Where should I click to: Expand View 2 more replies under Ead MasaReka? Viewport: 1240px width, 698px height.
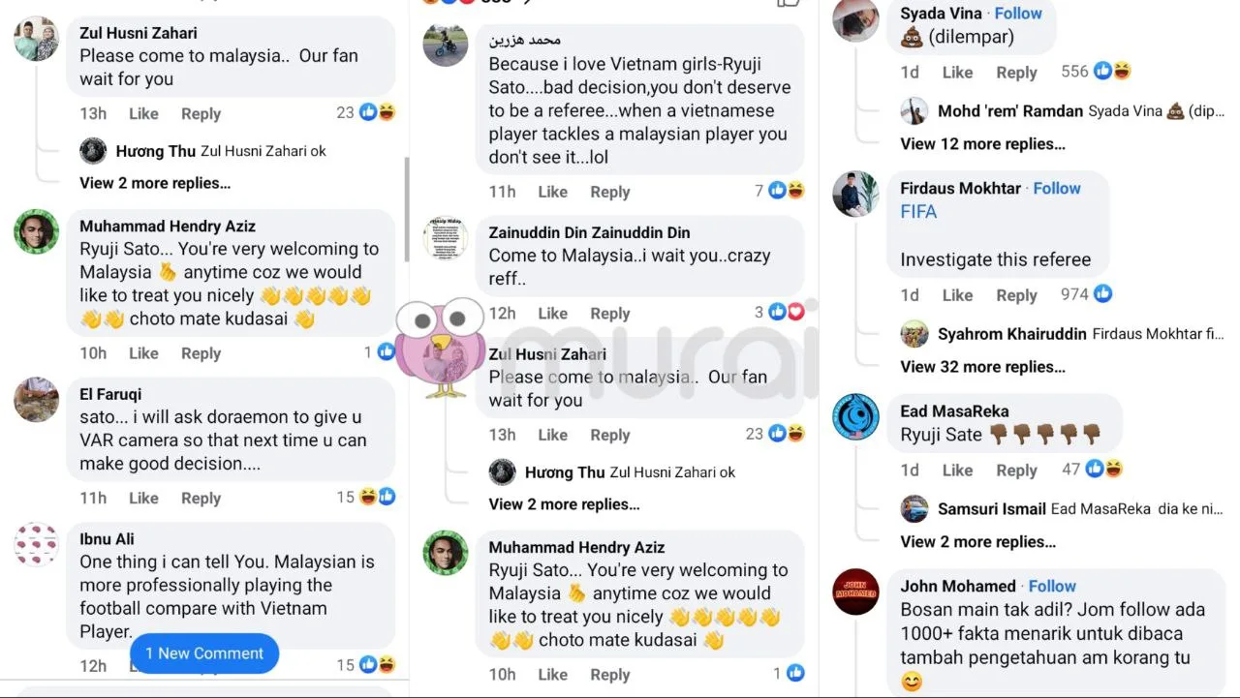[x=977, y=542]
